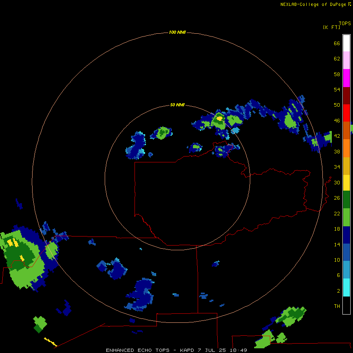This screenshot has width=353, height=353.
Task: Select the 10 value in the legend
Action: click(337, 260)
